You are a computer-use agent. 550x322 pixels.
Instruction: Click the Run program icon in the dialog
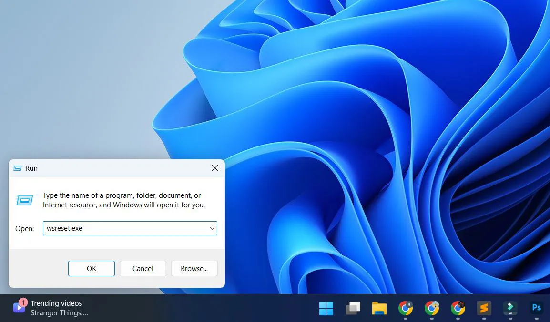23,200
